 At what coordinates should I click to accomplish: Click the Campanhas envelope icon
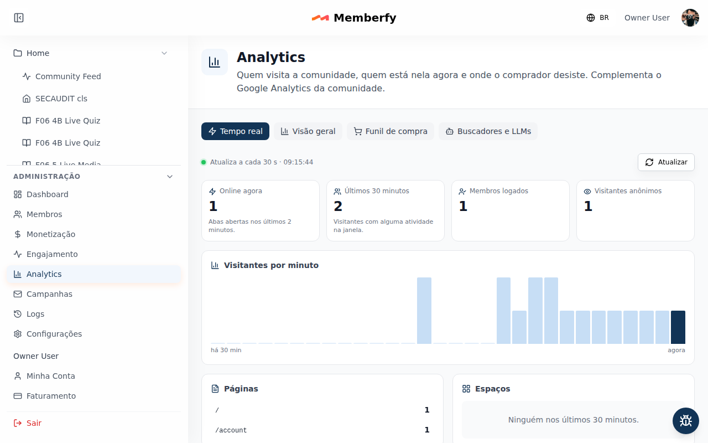coord(18,294)
